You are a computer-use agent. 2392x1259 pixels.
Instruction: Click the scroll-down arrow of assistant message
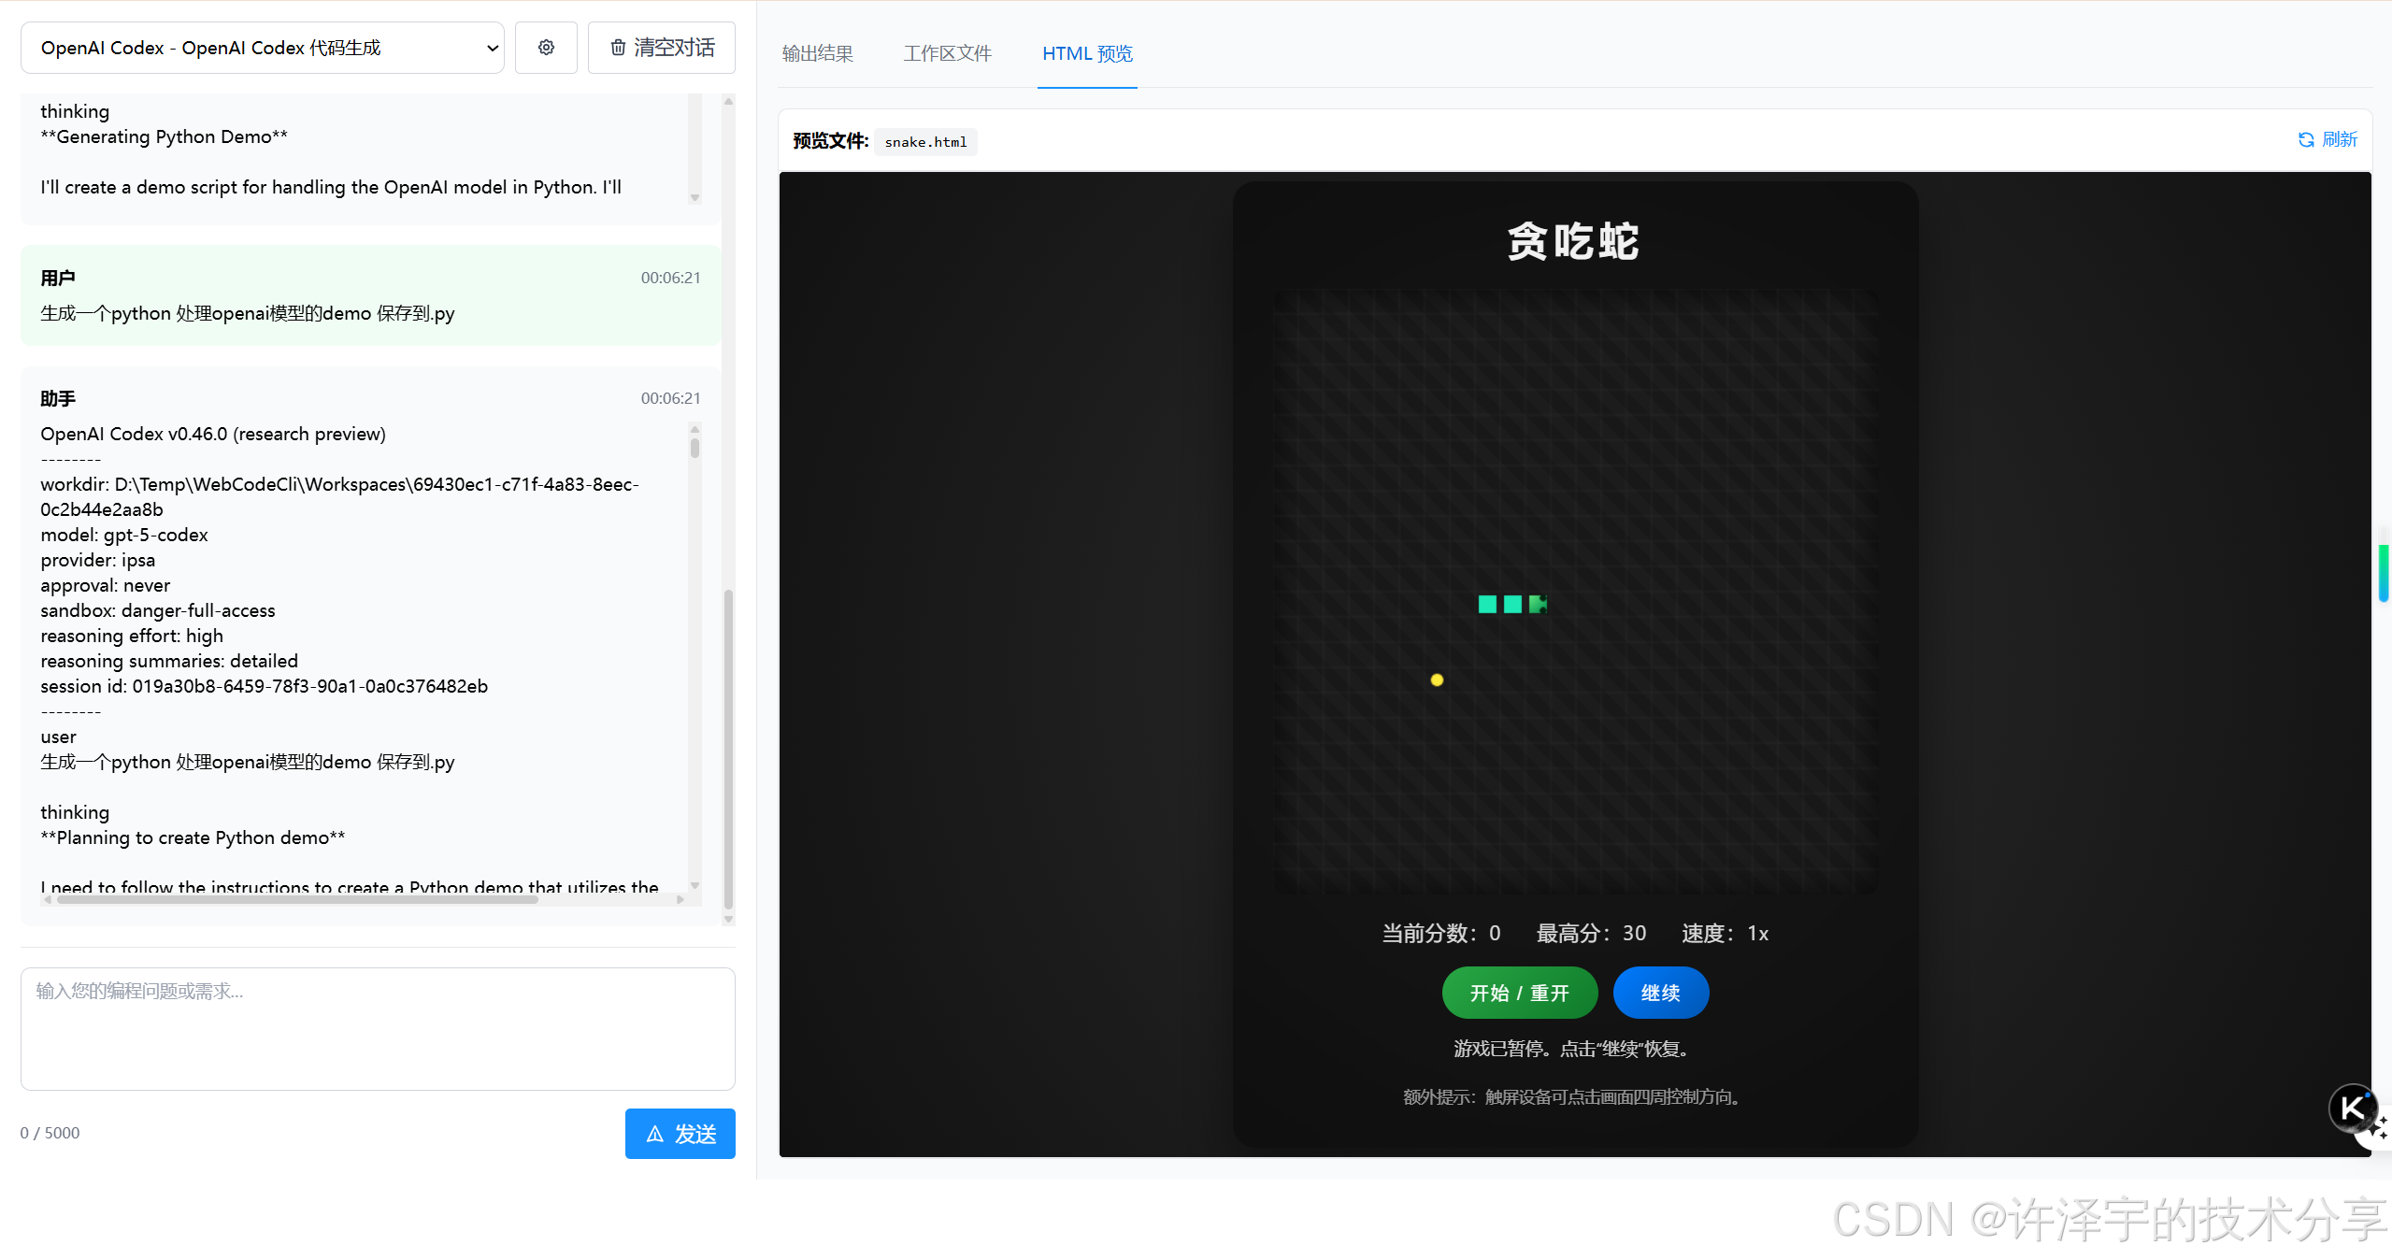695,885
